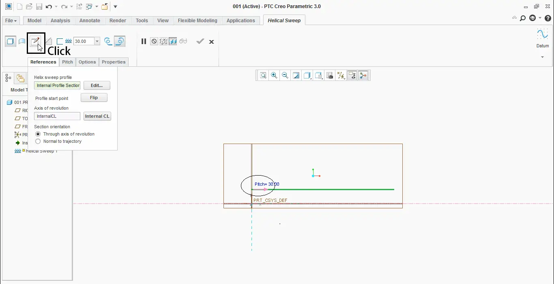Accept the feature with the green checkmark
Viewport: 554px width, 284px height.
(x=200, y=41)
